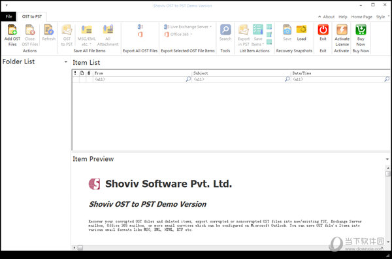The image size is (392, 259).
Task: Click the red Exit icon
Action: (323, 29)
